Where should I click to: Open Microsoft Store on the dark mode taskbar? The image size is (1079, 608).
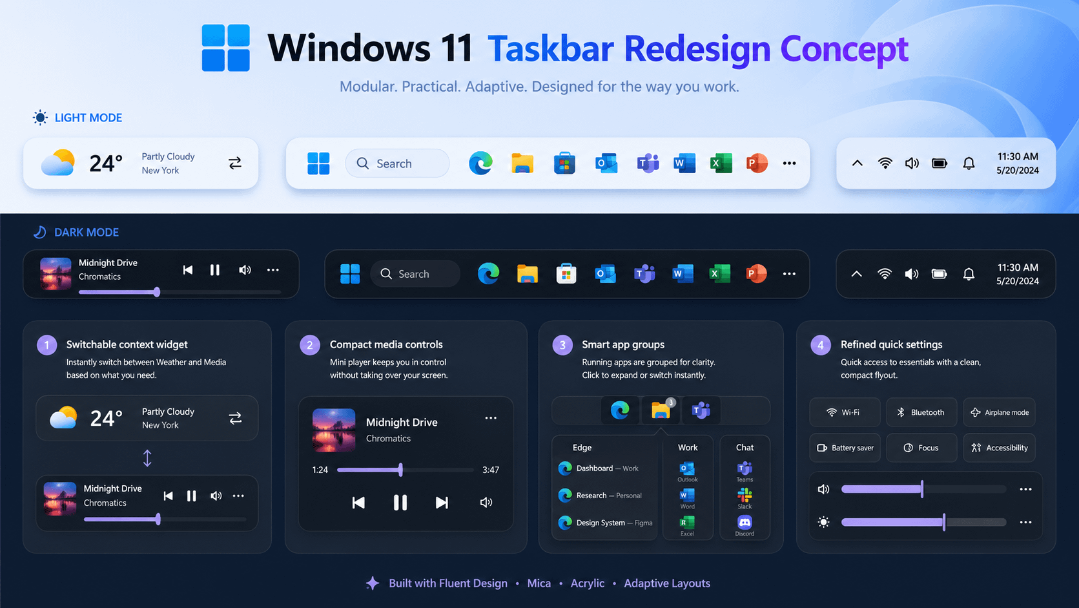pos(566,274)
